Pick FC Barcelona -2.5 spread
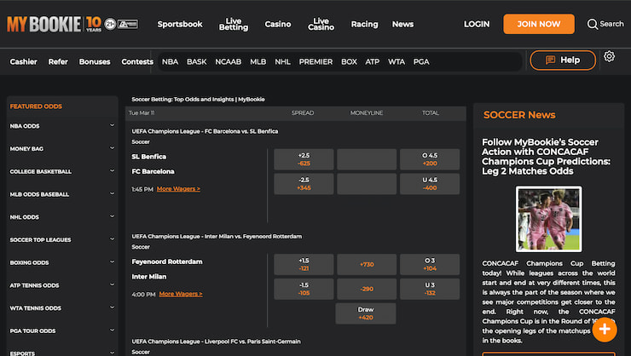 click(x=304, y=184)
